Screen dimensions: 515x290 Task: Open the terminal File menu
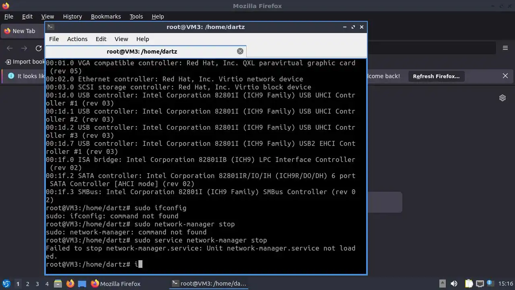pyautogui.click(x=54, y=39)
